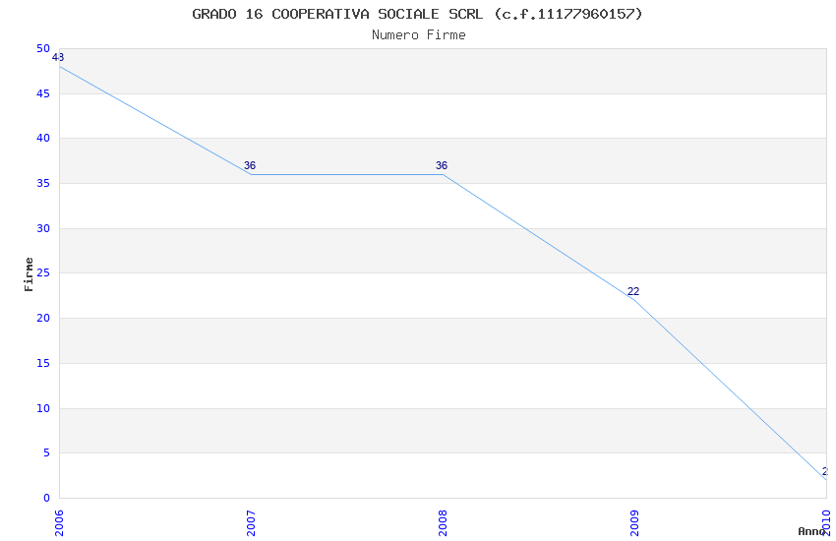Click the y-axis tick value 15

point(43,363)
